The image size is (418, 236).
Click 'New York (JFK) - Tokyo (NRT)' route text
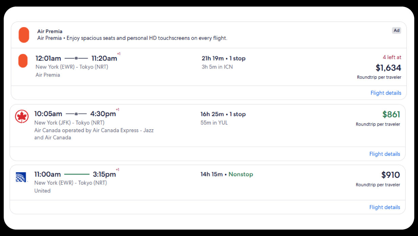69,123
